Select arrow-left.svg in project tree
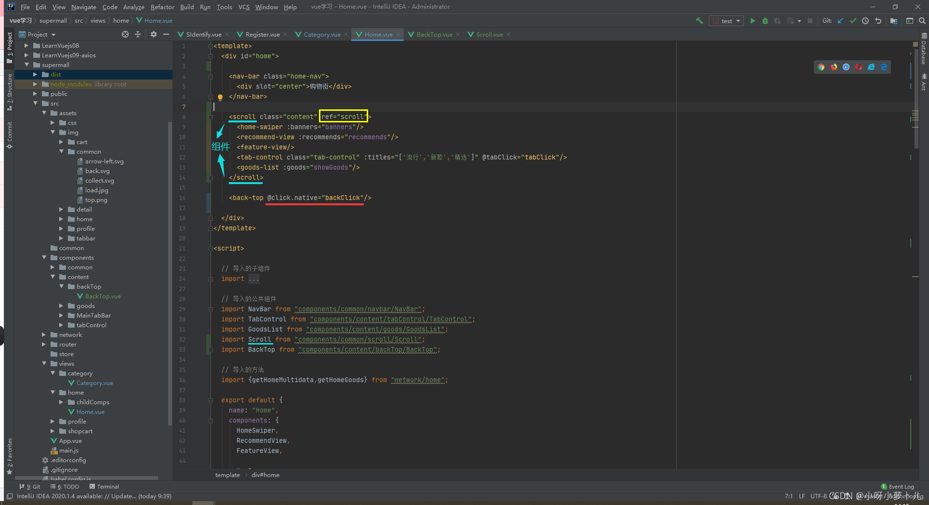 pyautogui.click(x=104, y=161)
